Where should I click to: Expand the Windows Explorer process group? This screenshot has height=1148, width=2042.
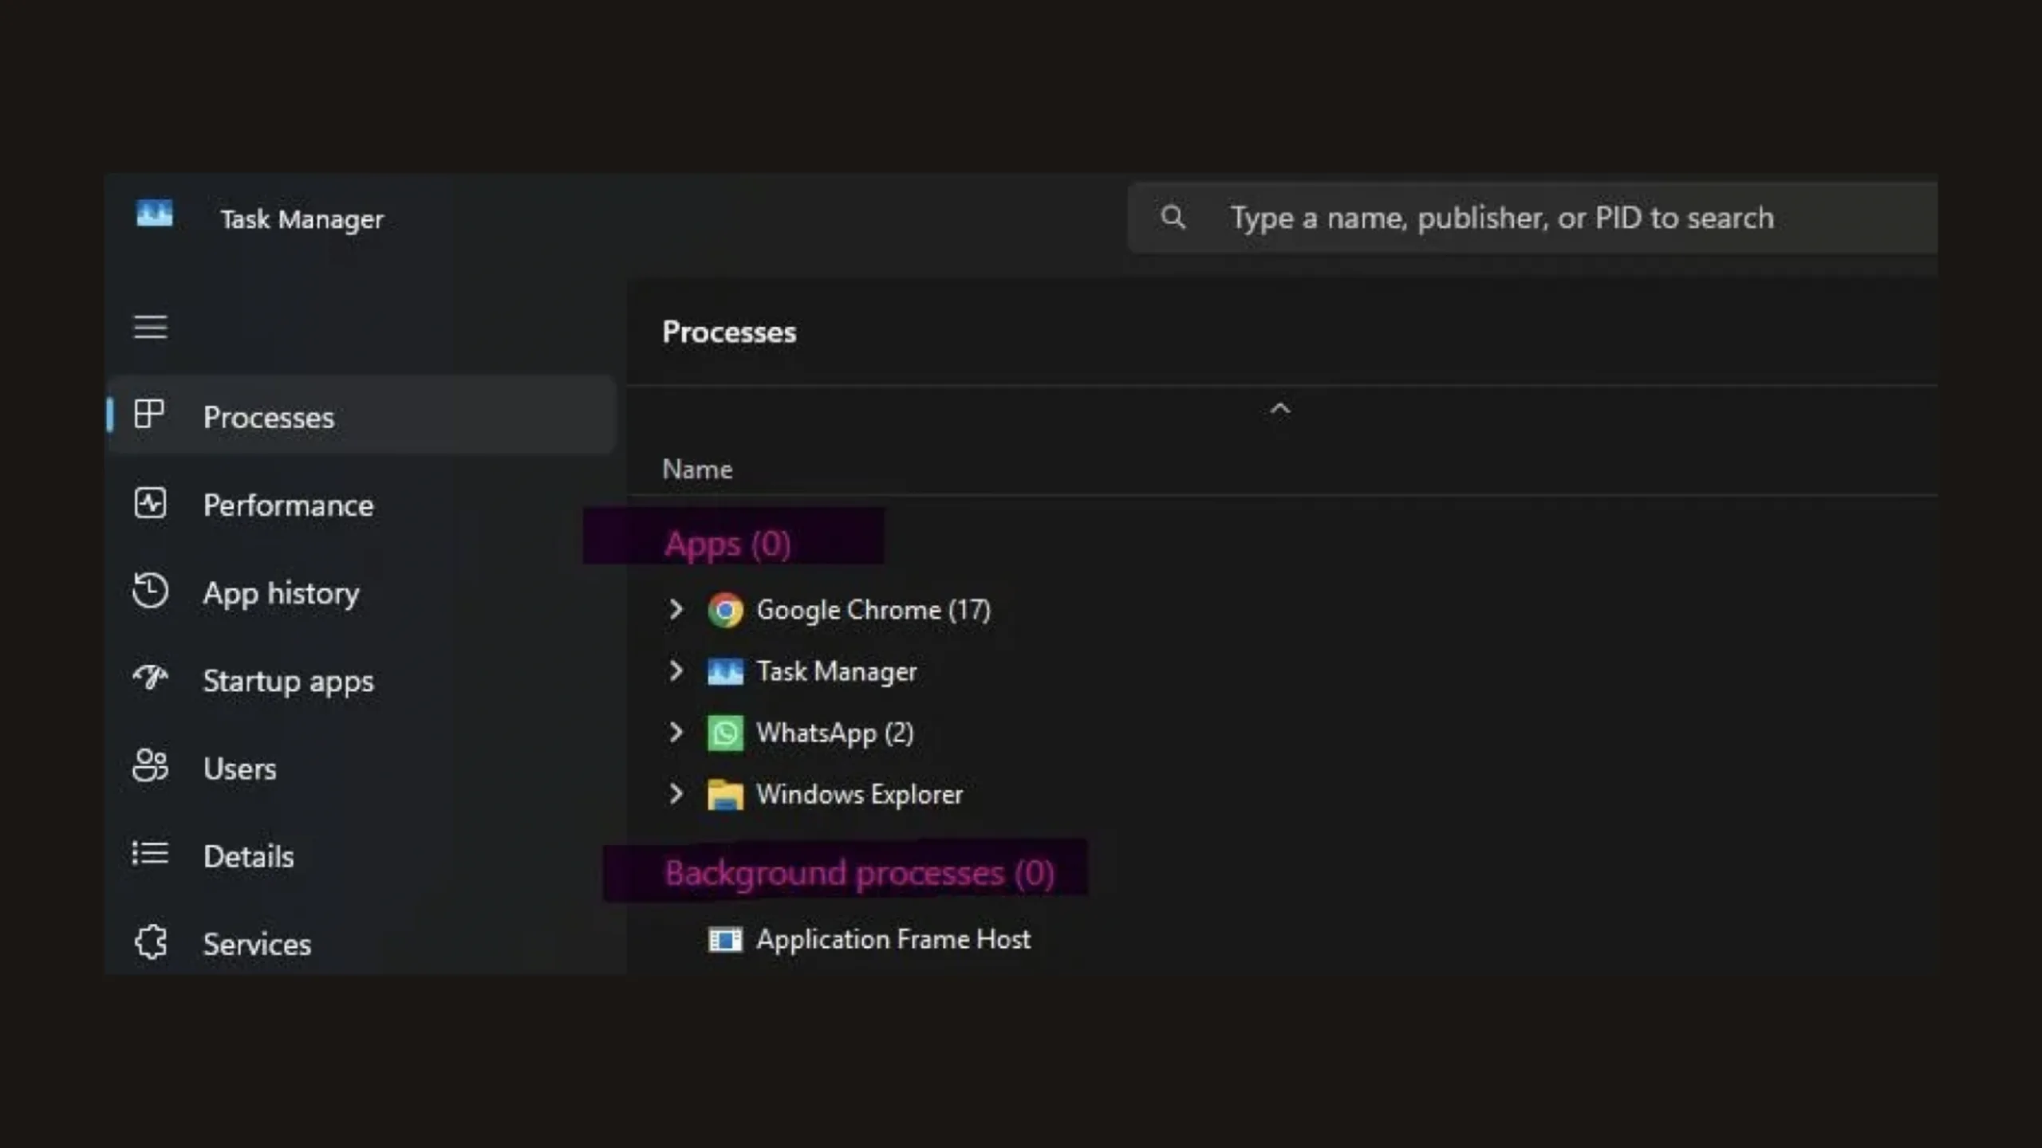(x=676, y=794)
